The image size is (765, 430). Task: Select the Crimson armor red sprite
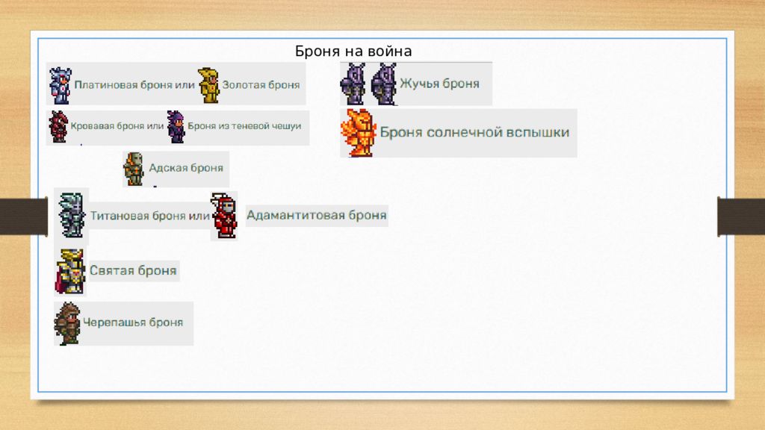click(58, 127)
